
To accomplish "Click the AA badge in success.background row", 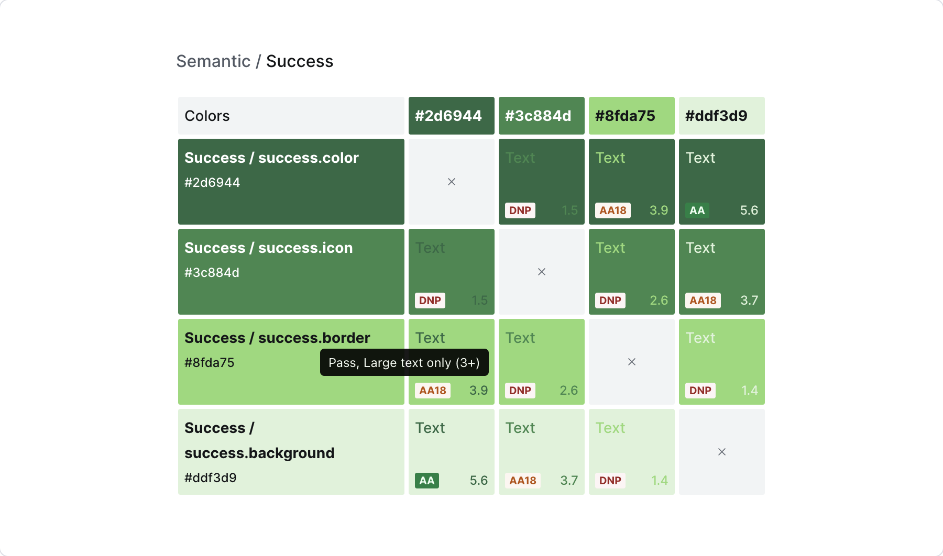I will point(426,481).
